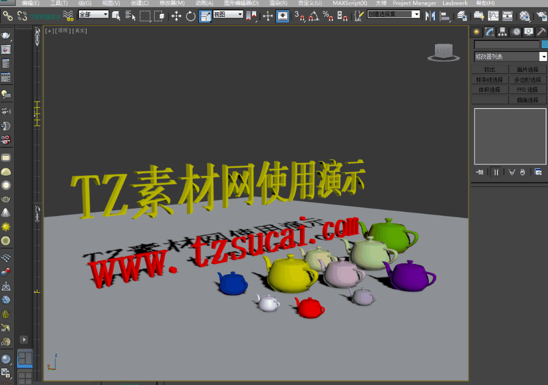The height and width of the screenshot is (385, 548).
Task: Open the Schematic View icon
Action: click(507, 16)
